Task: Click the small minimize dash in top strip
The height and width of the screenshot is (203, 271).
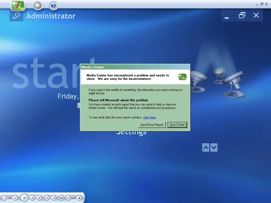Action: (x=257, y=5)
